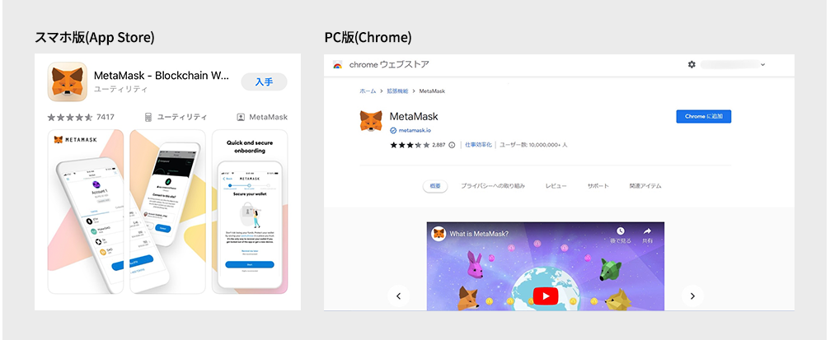Click the Watch Later clock icon on video

(x=620, y=231)
